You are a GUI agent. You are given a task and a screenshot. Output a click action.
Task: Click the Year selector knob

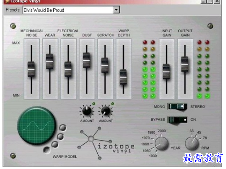[162, 144]
